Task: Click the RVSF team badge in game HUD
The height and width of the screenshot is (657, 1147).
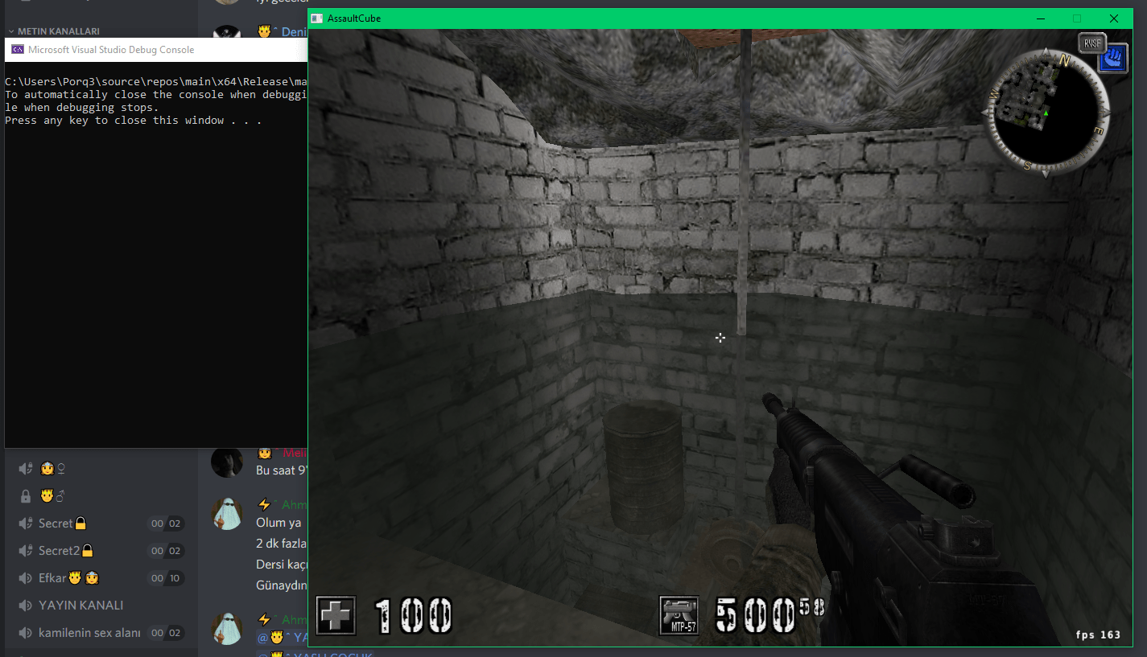Action: click(1091, 43)
